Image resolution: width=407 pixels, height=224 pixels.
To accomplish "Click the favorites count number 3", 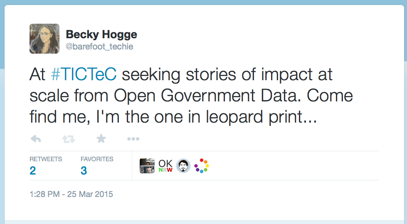I will (x=84, y=170).
